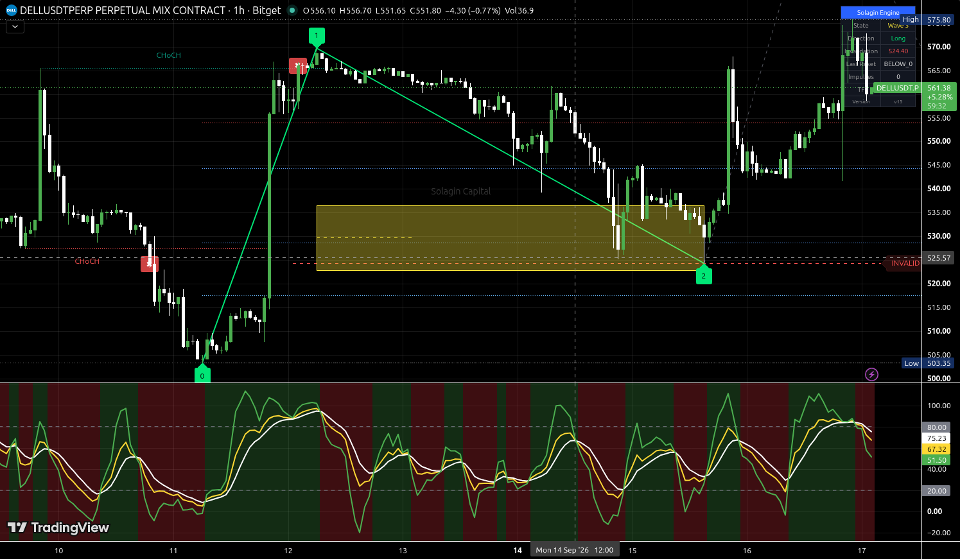Click the red signal marker below red CHoCH
960x559 pixels.
click(x=150, y=264)
